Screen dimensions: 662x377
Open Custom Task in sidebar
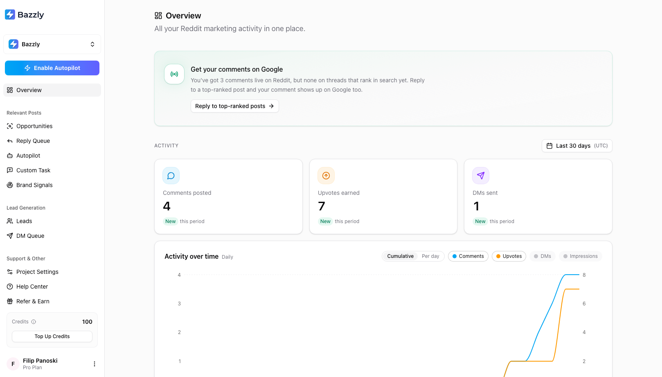52,170
